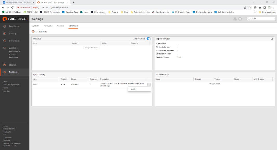Open the Dashboard section icon
The width and height of the screenshot is (277, 150).
5,26
